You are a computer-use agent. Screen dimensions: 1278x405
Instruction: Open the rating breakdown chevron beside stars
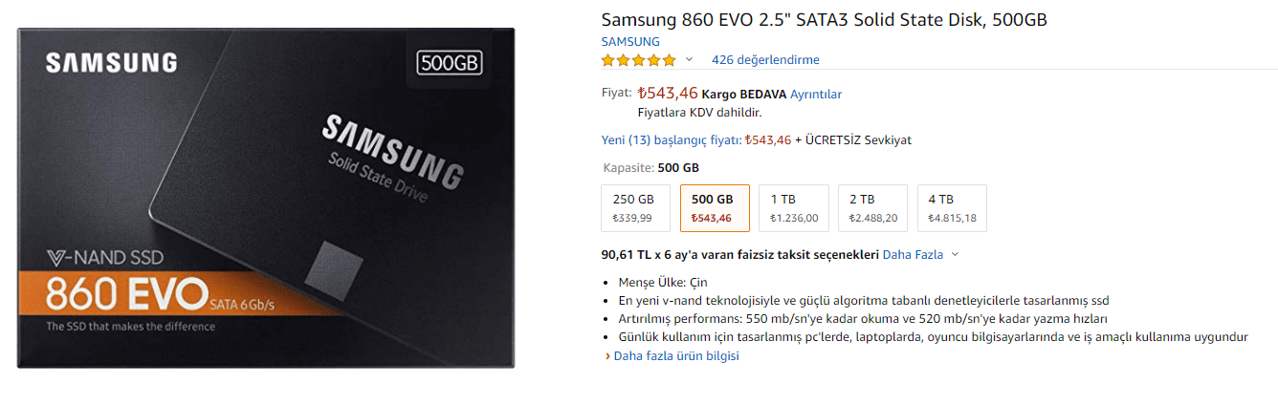pyautogui.click(x=689, y=59)
